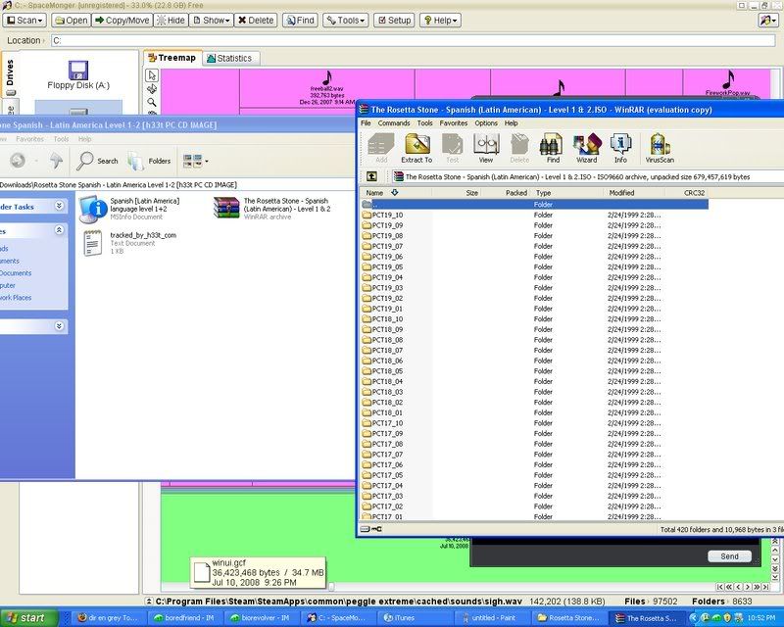
Task: Click the SpaceMonger logo button at top right
Action: 768,20
